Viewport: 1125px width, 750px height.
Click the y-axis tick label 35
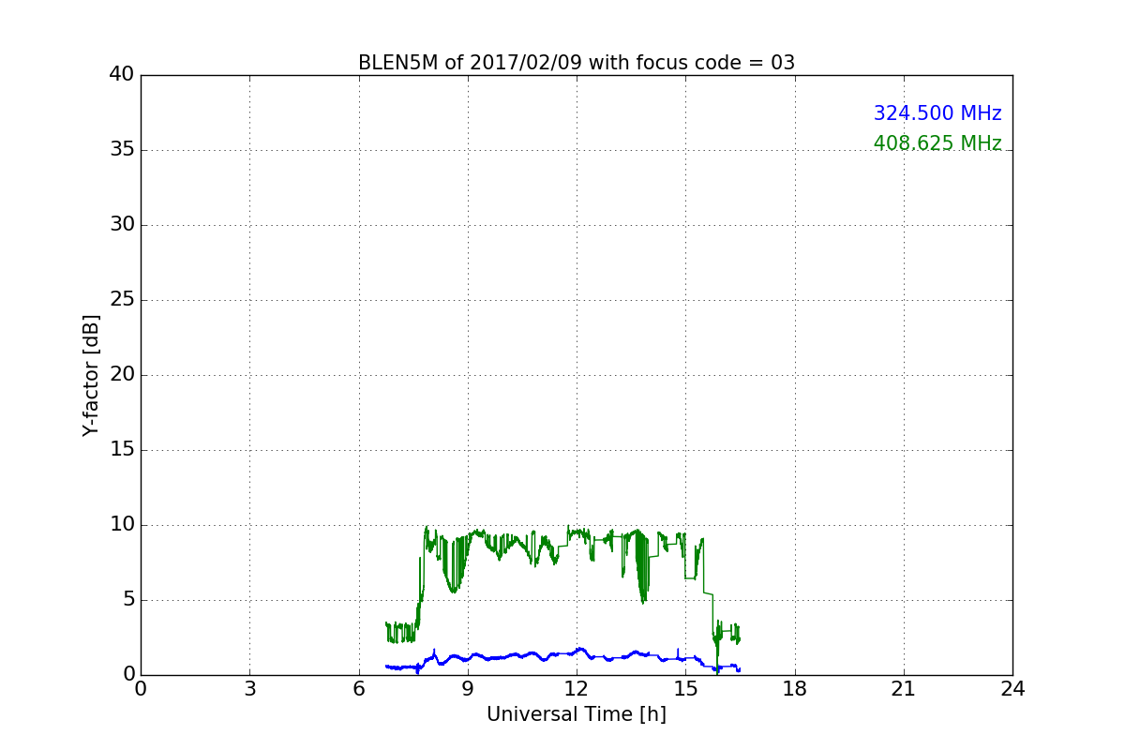pyautogui.click(x=122, y=150)
